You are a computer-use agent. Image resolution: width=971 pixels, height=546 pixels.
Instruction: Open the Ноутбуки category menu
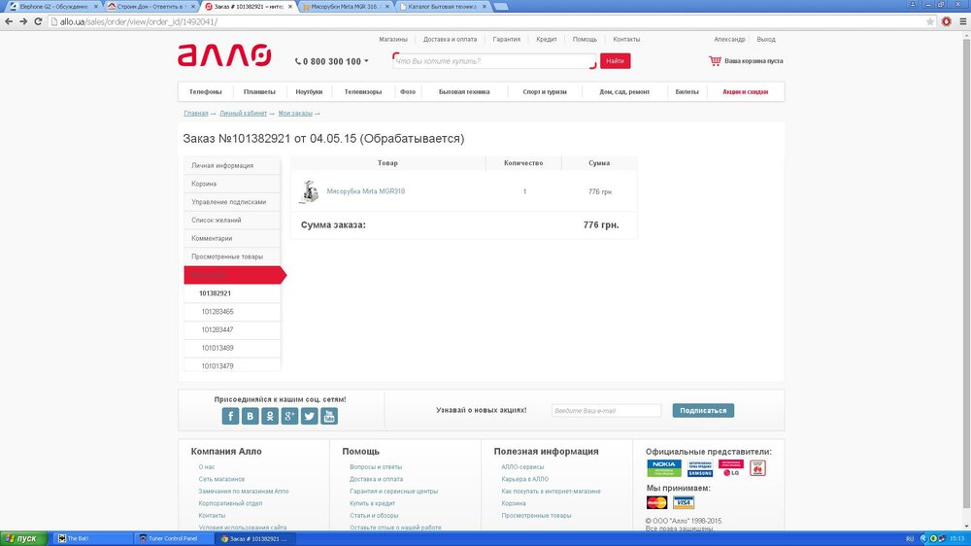(309, 91)
